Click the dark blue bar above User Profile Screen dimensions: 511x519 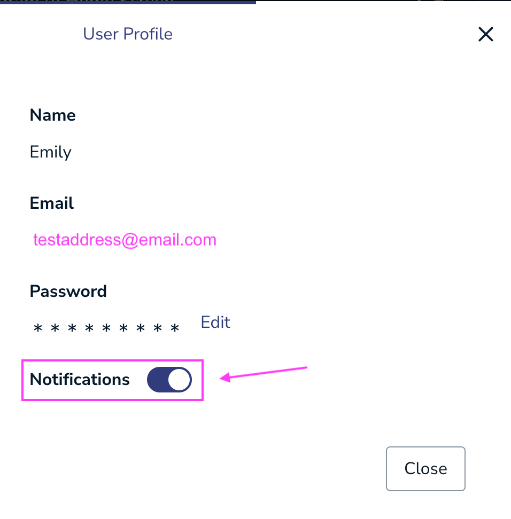click(x=128, y=2)
